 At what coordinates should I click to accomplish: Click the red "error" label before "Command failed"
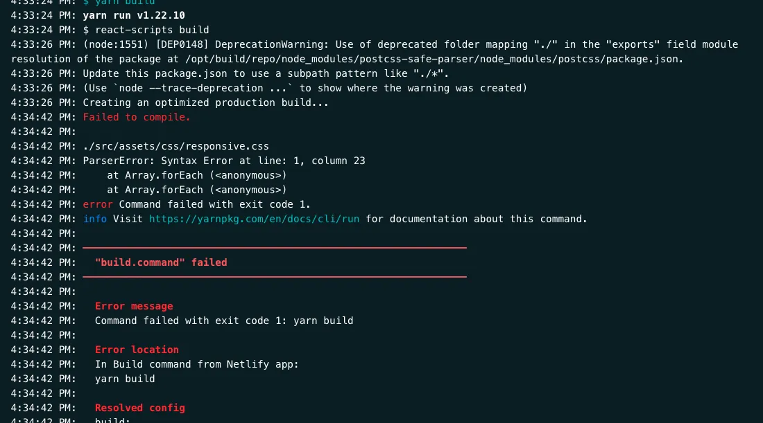click(98, 204)
